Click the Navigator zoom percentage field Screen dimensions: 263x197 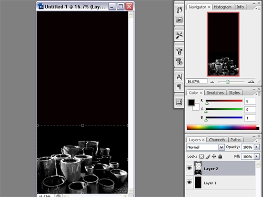[196, 81]
